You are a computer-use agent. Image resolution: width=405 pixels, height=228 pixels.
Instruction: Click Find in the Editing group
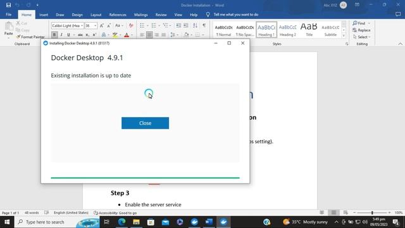[359, 23]
